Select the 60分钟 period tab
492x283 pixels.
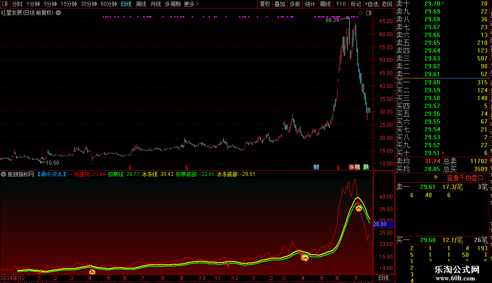[x=108, y=4]
